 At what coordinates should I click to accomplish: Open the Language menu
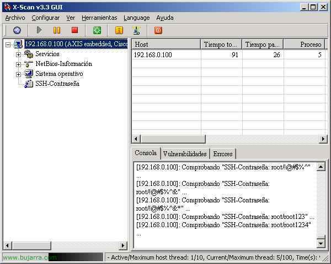tap(137, 18)
